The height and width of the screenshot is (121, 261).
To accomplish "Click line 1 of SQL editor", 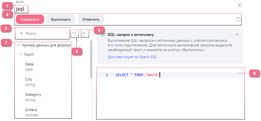I will (x=170, y=75).
